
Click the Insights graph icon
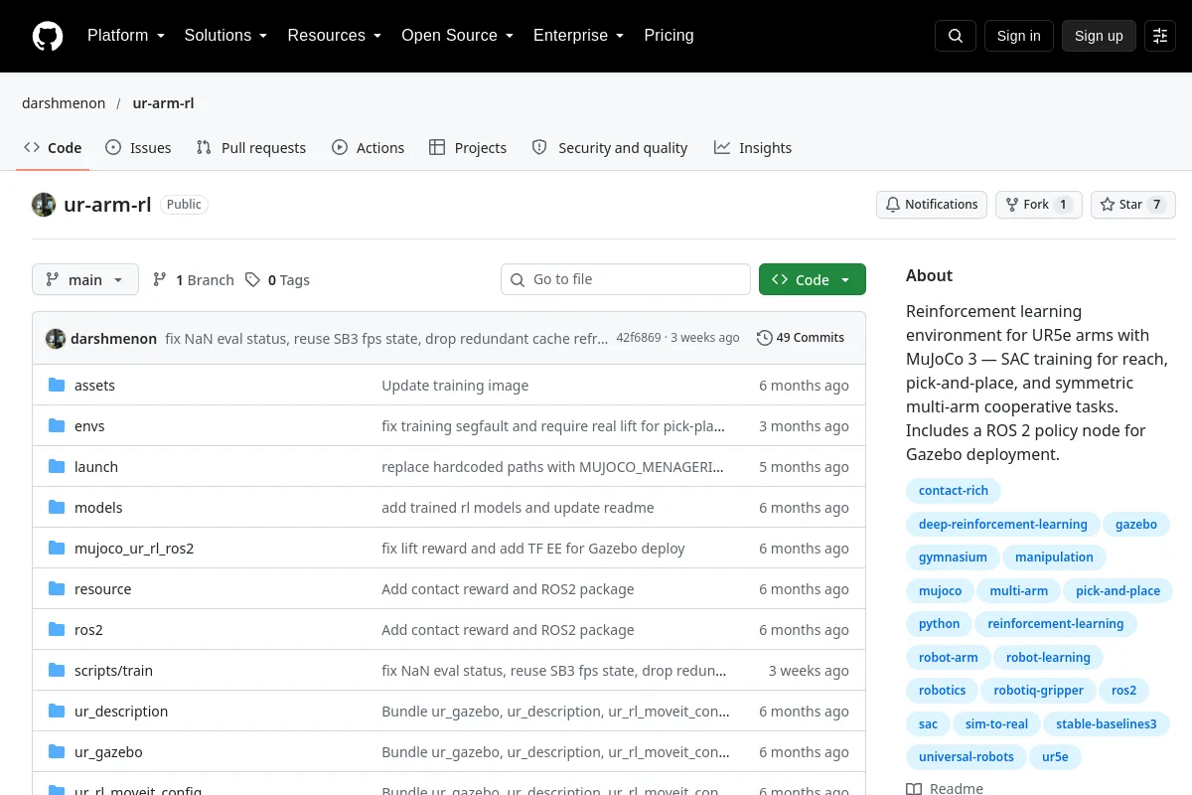click(x=722, y=147)
